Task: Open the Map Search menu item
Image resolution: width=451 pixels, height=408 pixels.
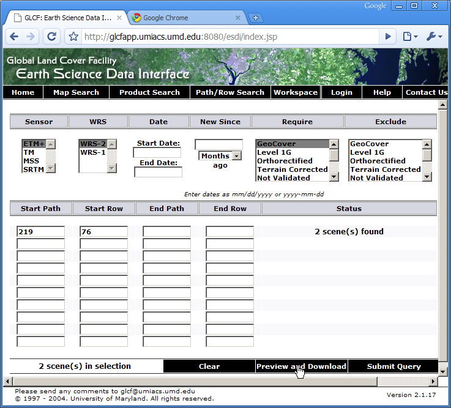Action: click(76, 92)
